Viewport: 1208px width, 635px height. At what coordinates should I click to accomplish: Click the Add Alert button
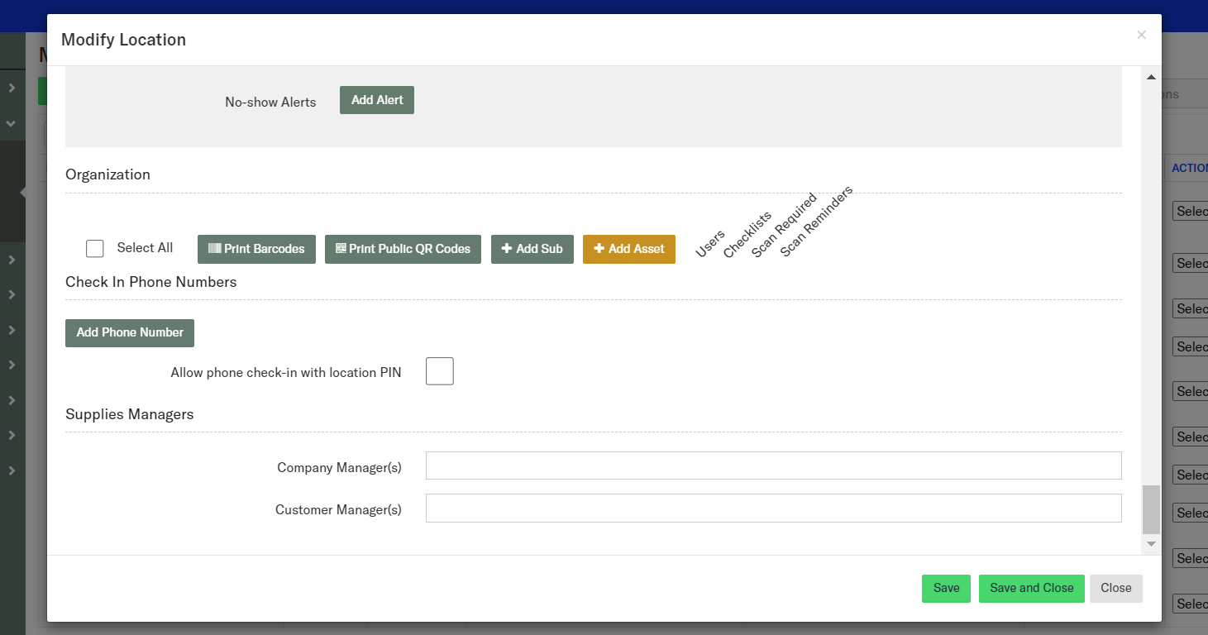click(x=377, y=100)
